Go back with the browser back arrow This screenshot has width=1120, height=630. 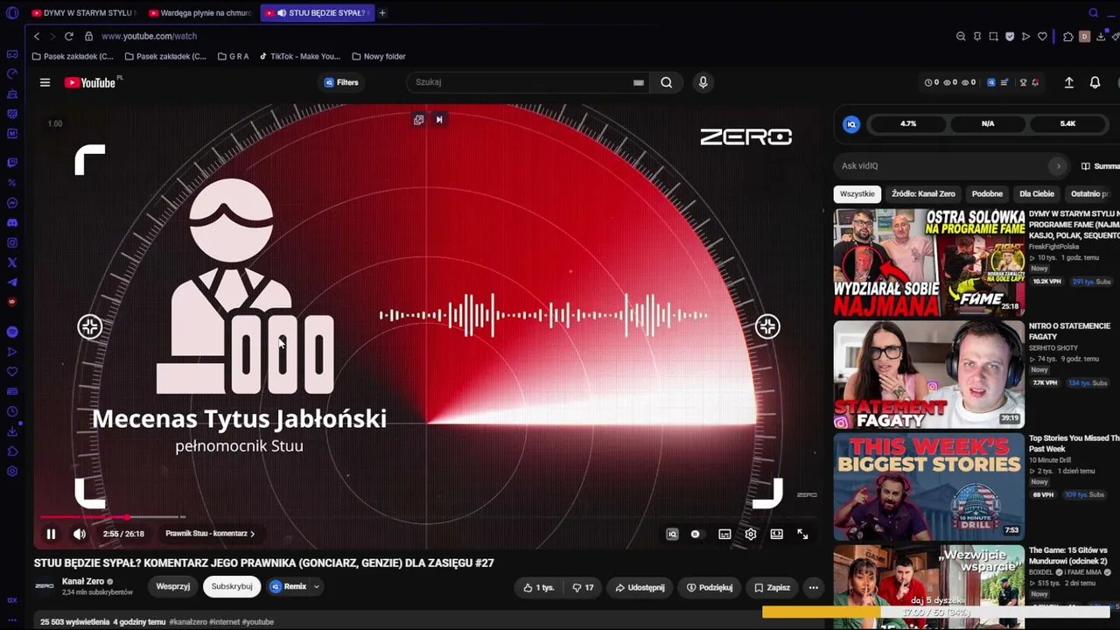coord(37,36)
